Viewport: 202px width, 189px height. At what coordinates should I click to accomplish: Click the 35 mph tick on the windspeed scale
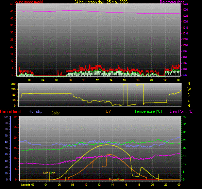tap(12, 25)
